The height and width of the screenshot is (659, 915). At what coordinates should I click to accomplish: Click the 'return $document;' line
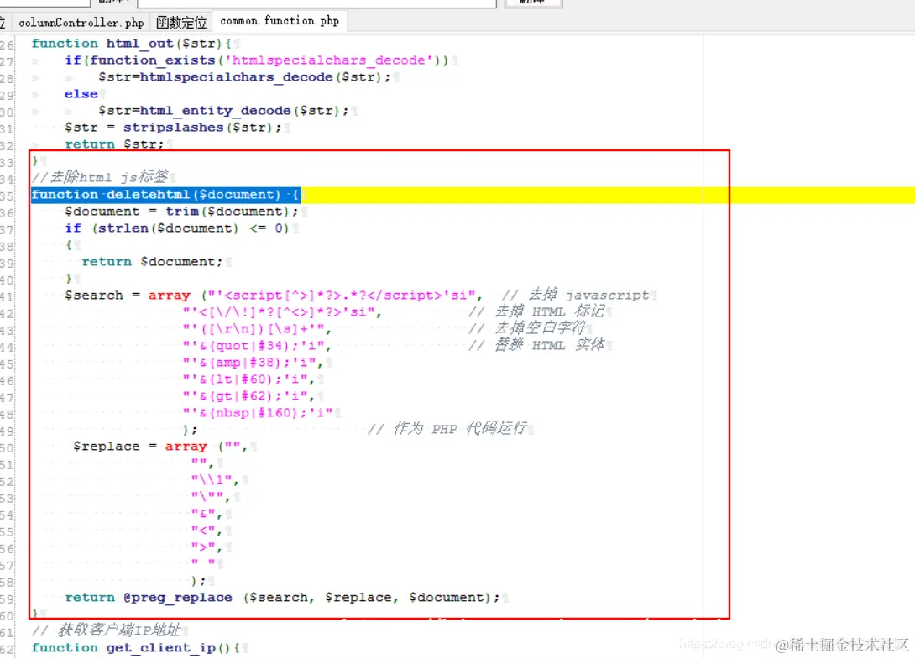[x=152, y=261]
